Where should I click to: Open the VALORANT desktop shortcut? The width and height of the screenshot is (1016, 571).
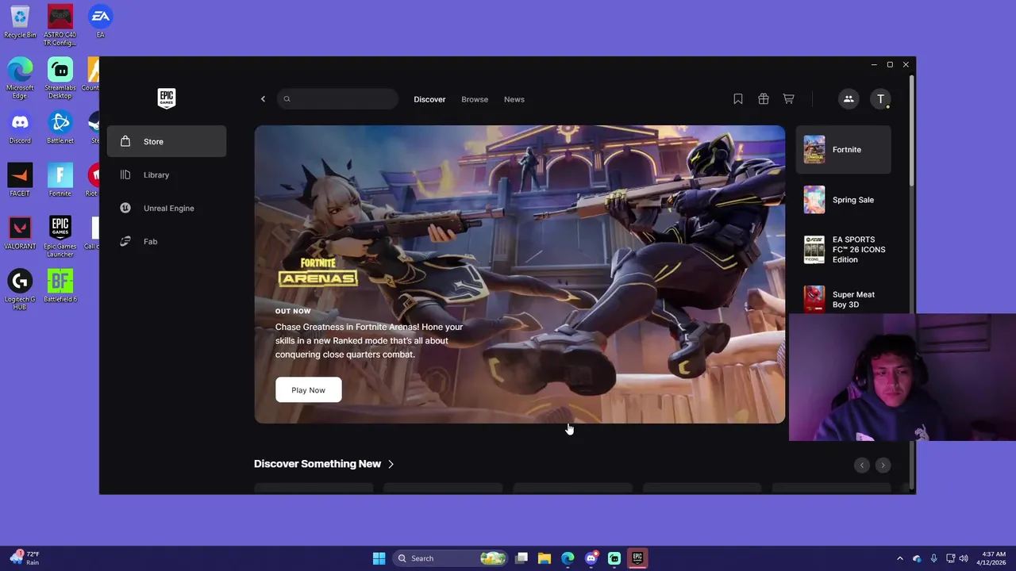point(20,234)
